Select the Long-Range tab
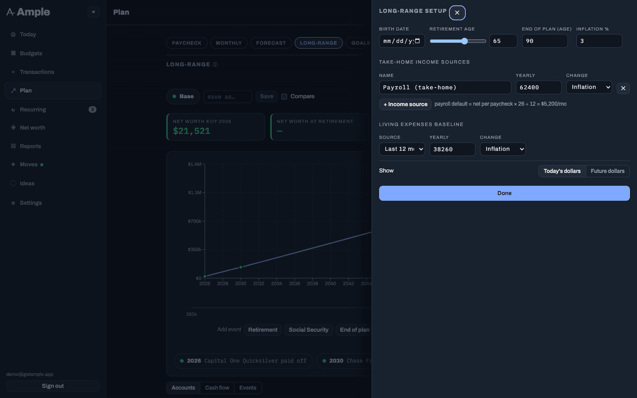 [x=318, y=43]
